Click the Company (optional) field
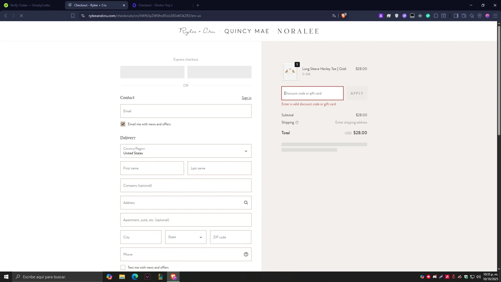 coord(186,185)
